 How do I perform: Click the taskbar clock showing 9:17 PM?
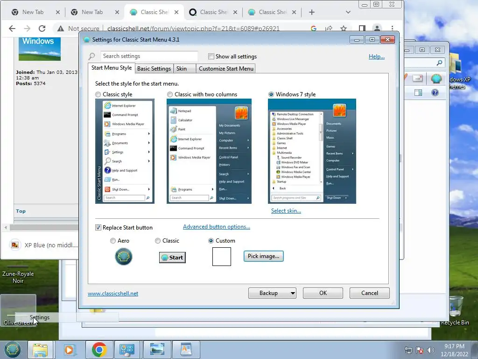pyautogui.click(x=454, y=350)
